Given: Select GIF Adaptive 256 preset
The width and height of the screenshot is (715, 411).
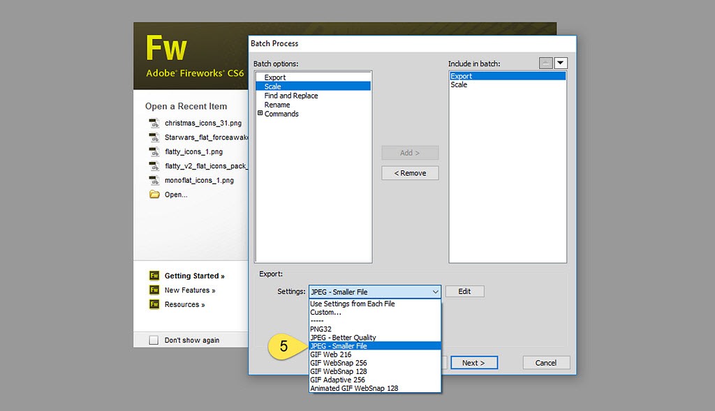Looking at the screenshot, I should coord(375,380).
